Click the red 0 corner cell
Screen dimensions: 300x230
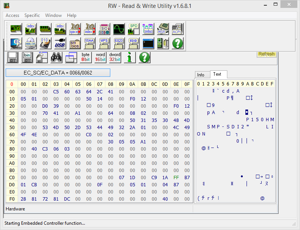click(x=12, y=84)
